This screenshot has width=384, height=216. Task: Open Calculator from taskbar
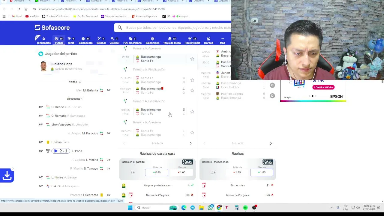click(x=236, y=208)
